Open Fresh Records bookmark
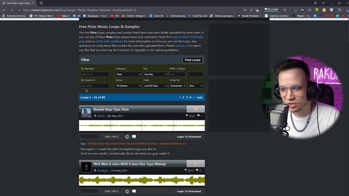 (197, 16)
